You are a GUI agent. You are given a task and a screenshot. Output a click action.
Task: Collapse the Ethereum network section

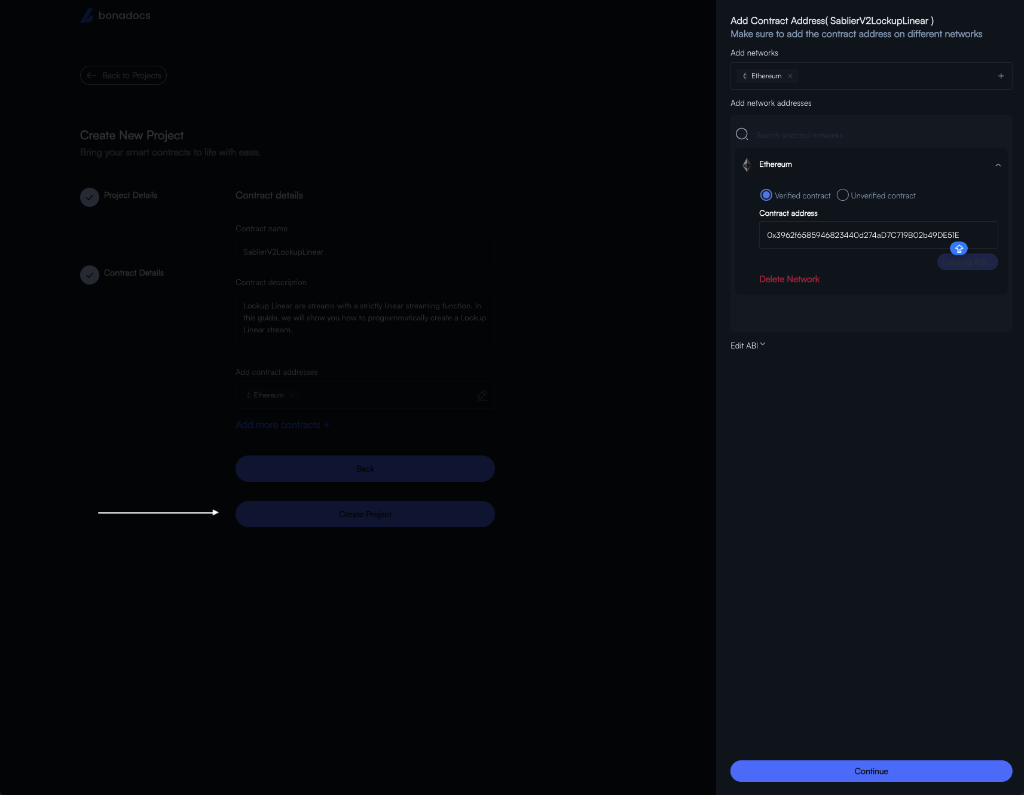(x=998, y=165)
